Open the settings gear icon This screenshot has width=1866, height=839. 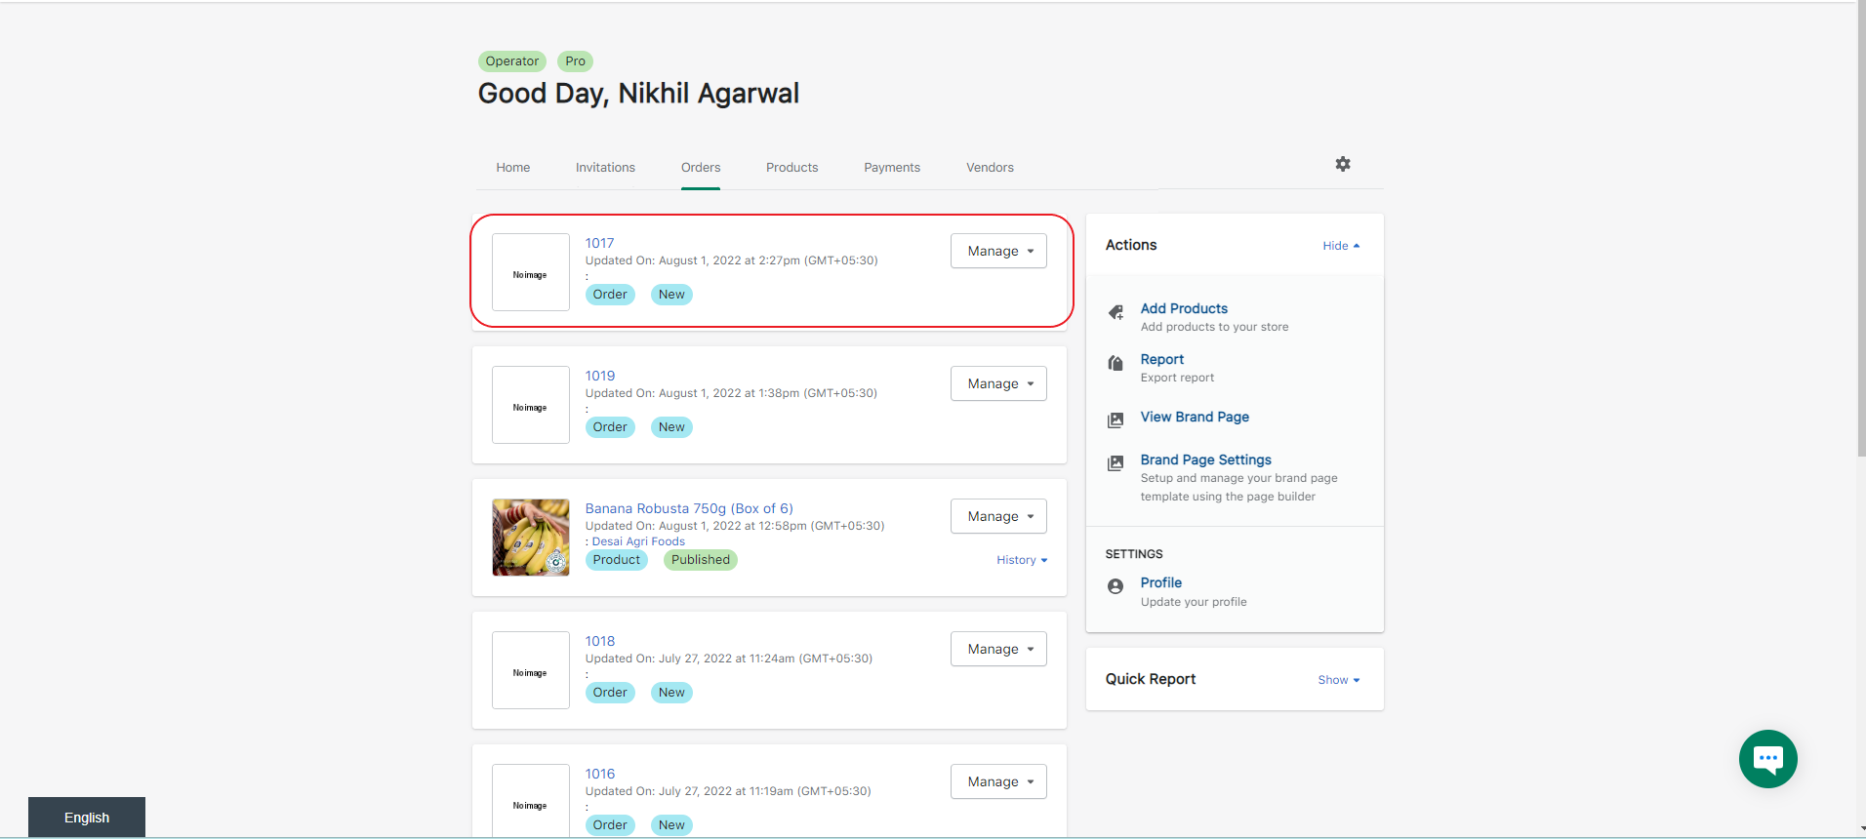point(1343,164)
